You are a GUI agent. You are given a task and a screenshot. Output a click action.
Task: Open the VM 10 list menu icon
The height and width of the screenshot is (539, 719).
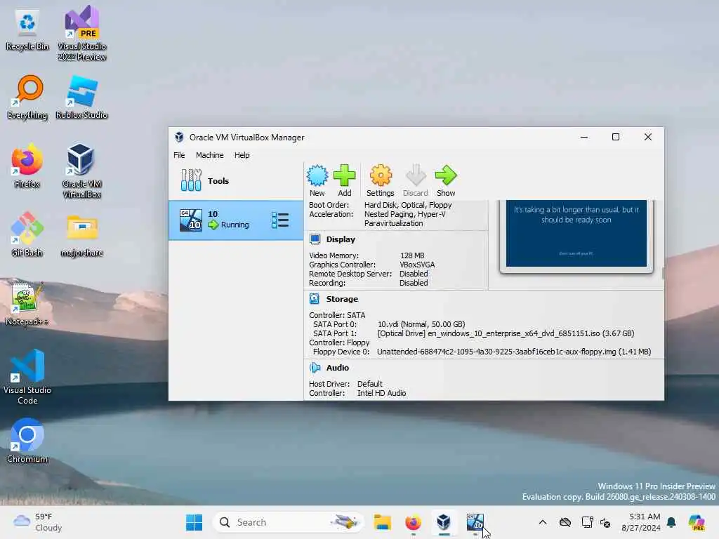click(x=279, y=220)
